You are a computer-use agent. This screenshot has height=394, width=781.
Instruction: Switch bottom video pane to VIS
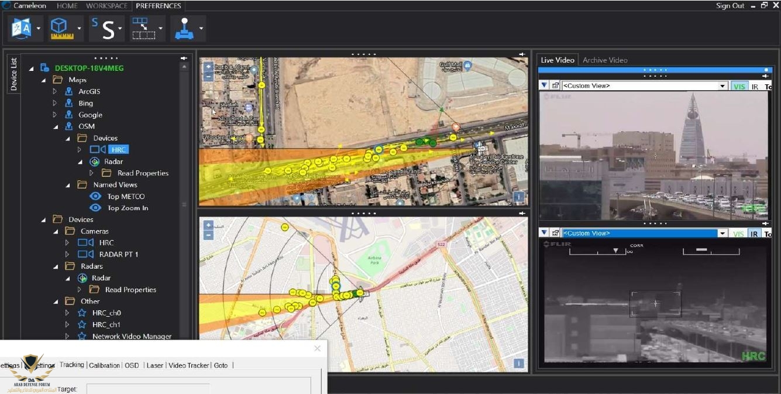point(739,234)
